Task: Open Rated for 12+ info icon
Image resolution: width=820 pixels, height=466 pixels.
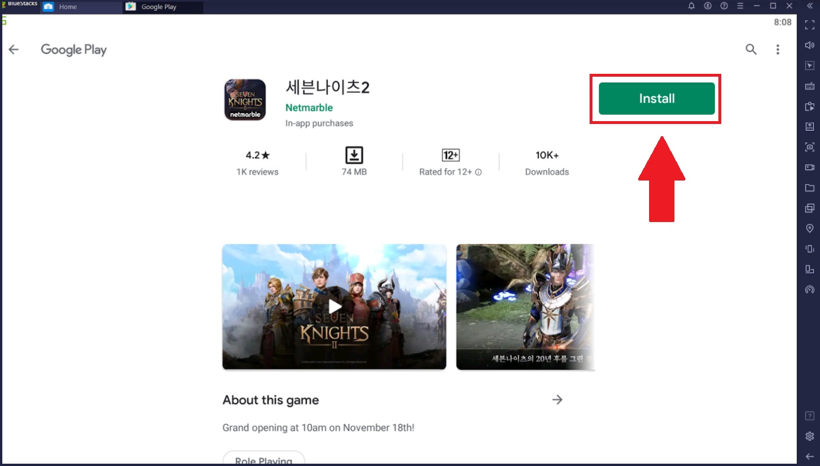Action: coord(479,172)
